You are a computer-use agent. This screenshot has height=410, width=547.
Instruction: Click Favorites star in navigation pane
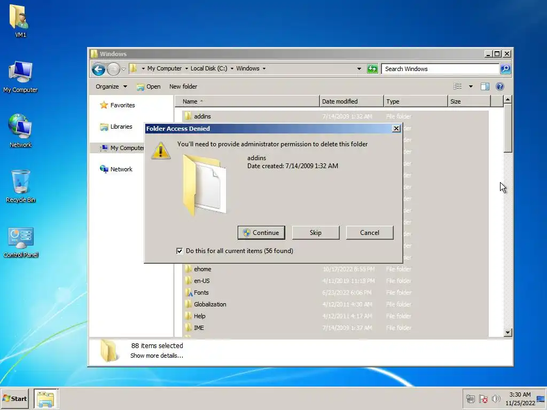pyautogui.click(x=104, y=105)
